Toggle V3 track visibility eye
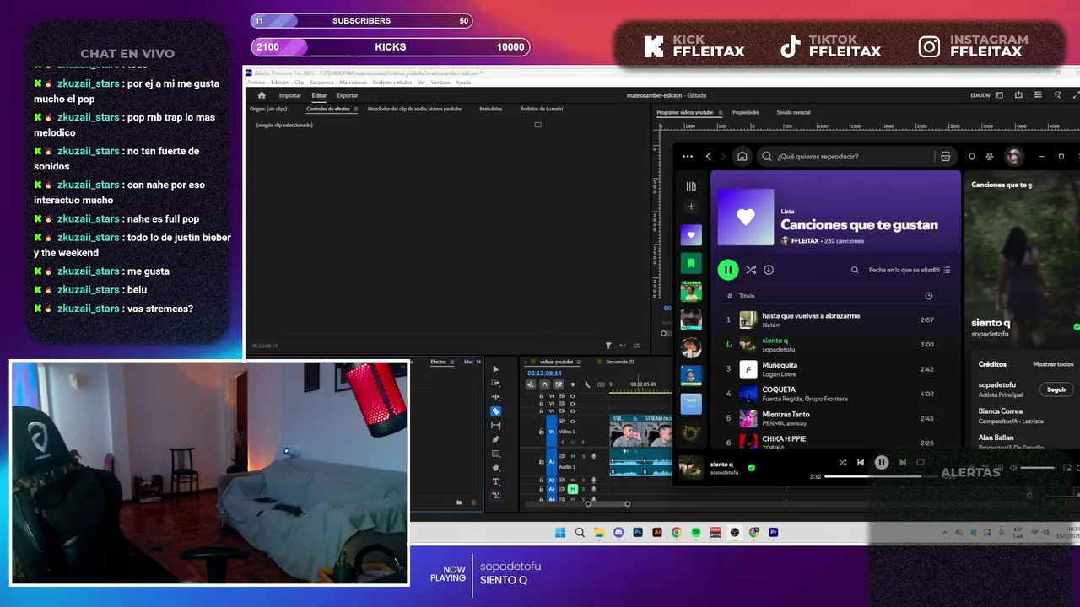The image size is (1080, 607). [x=573, y=403]
